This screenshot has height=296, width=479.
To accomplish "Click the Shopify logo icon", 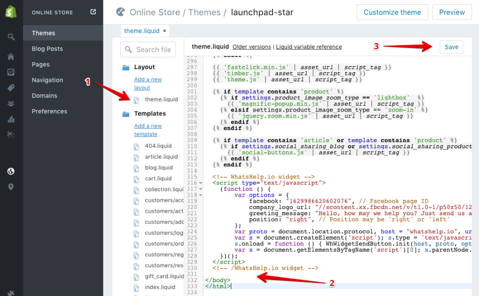I will pos(11,12).
